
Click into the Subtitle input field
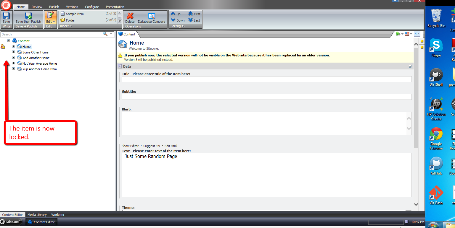266,97
